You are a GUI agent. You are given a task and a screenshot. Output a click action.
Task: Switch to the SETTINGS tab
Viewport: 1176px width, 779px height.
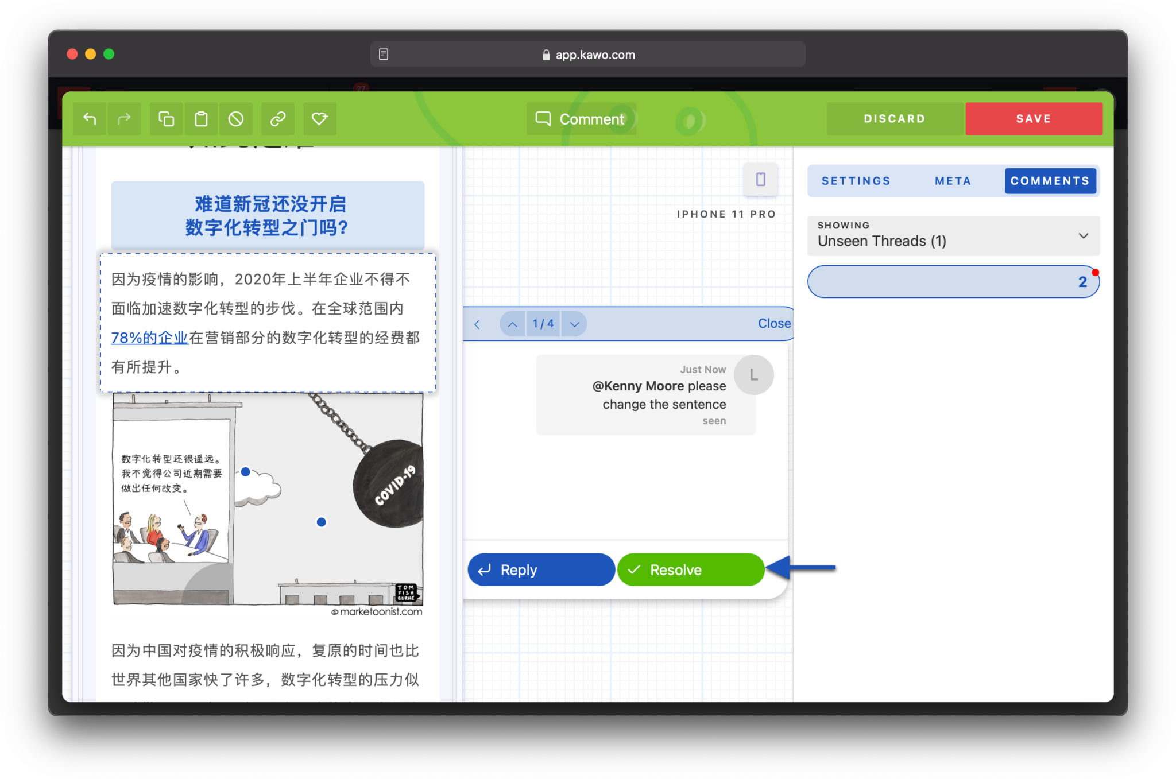[856, 181]
